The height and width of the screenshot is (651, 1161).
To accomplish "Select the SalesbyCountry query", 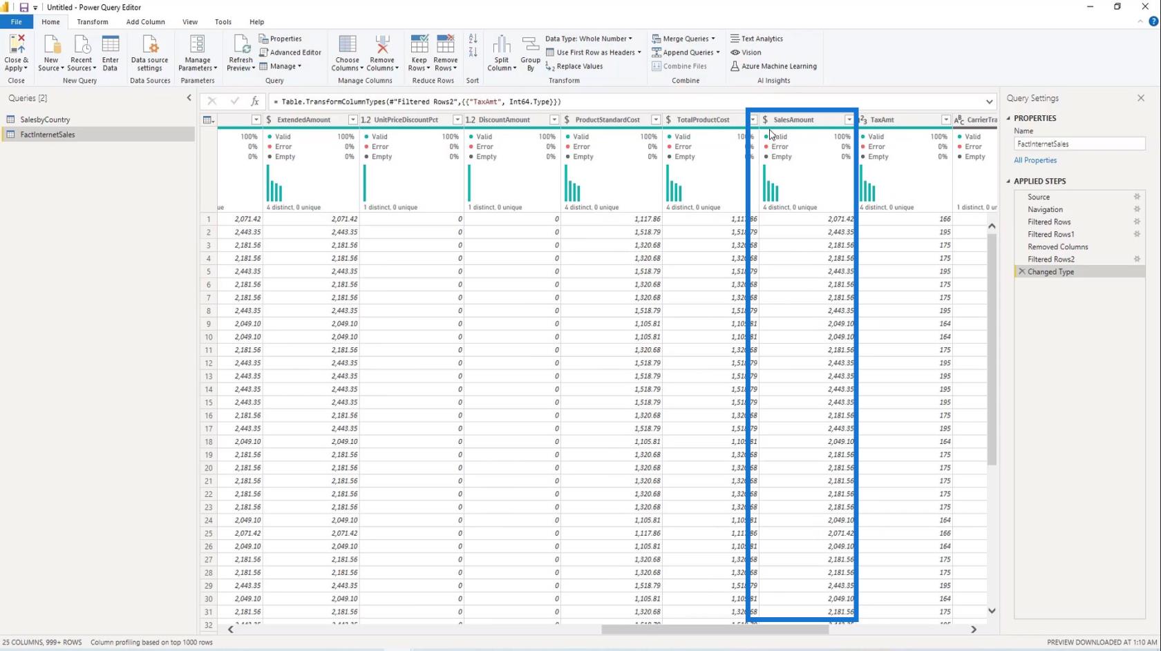I will point(45,119).
